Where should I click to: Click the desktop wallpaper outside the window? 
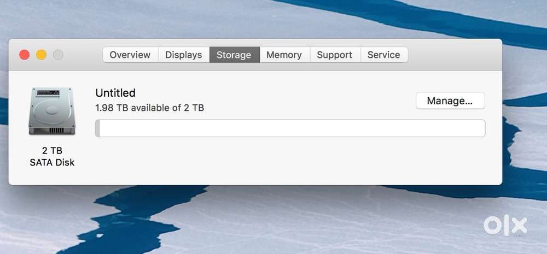pyautogui.click(x=273, y=218)
